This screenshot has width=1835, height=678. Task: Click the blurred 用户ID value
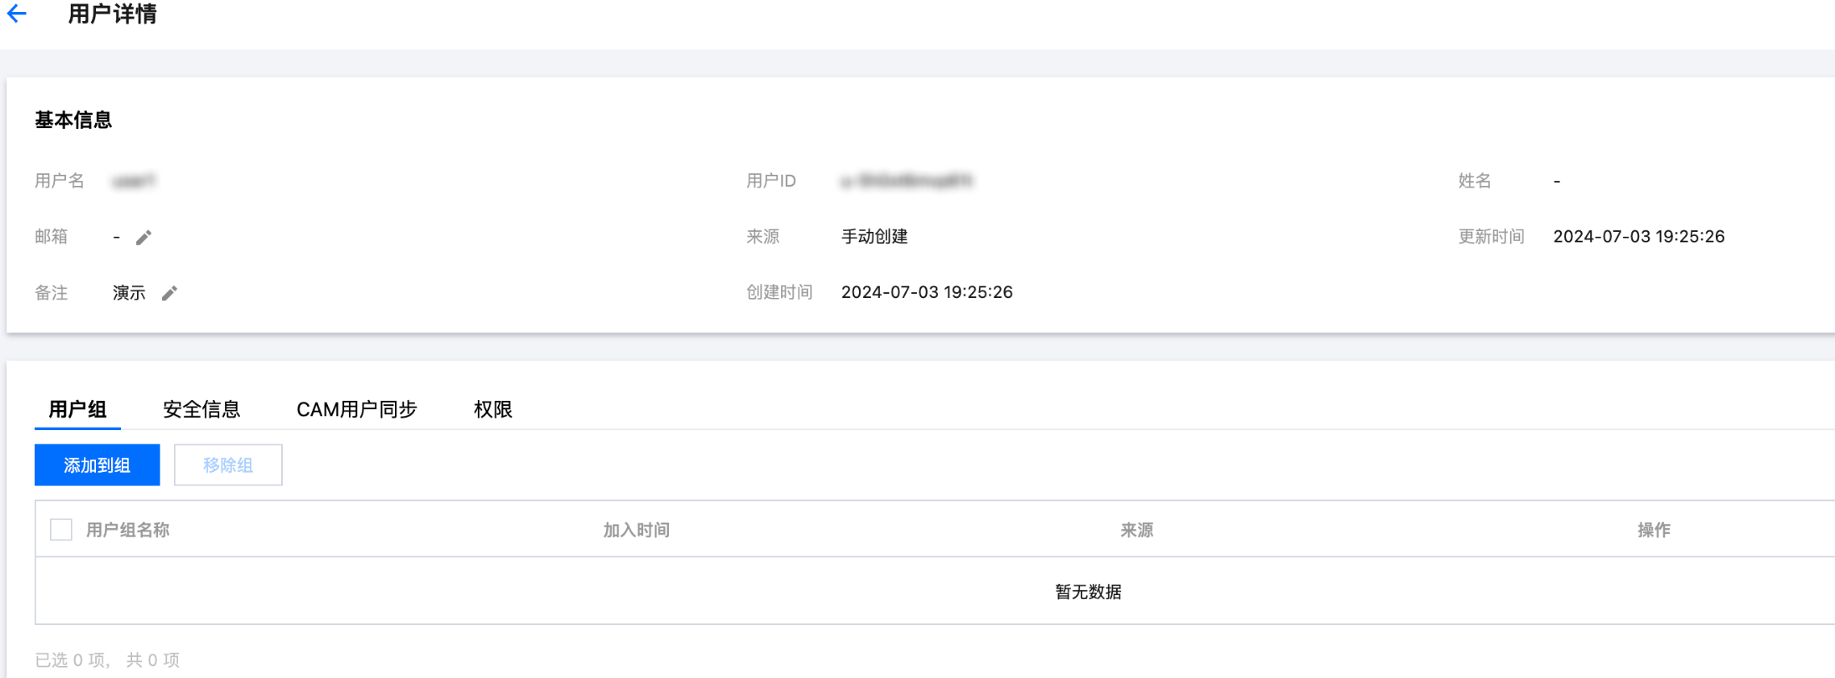[907, 181]
